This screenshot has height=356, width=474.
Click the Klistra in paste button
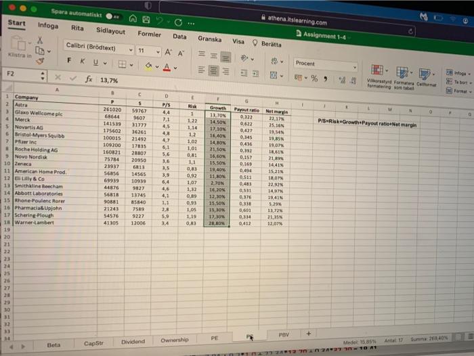[x=20, y=47]
